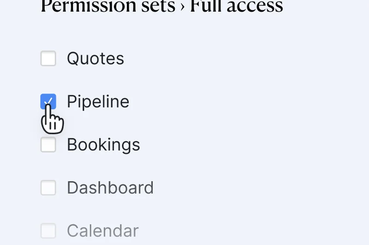This screenshot has width=369, height=245.
Task: Go back to Permission sets breadcrumb
Action: coord(108,6)
